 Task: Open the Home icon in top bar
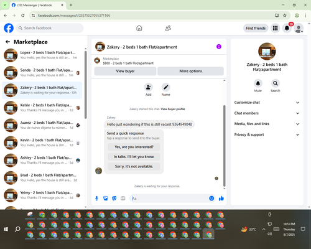click(x=139, y=28)
